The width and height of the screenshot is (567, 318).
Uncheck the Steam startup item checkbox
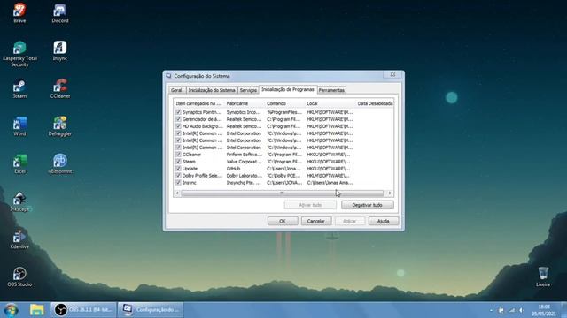(x=178, y=162)
